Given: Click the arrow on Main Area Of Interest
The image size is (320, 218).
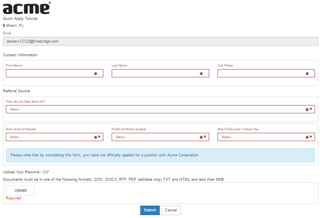Looking at the screenshot, I should pos(99,137).
